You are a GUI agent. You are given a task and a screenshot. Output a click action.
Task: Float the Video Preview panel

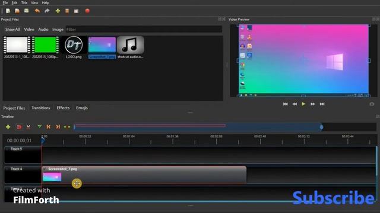click(374, 19)
